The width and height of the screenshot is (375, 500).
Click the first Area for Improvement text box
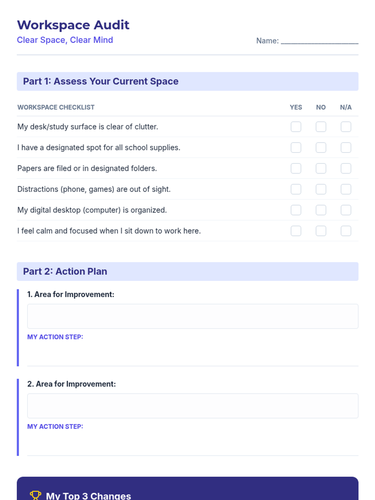(193, 316)
